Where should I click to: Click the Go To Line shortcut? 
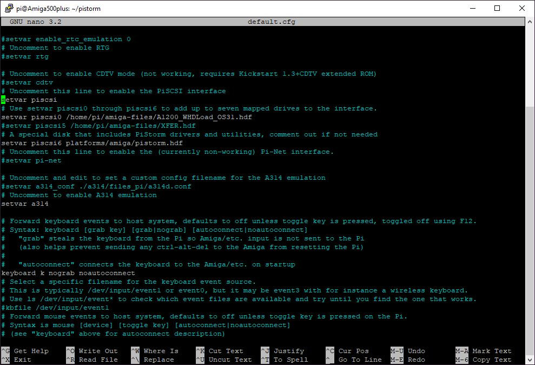tap(354, 360)
